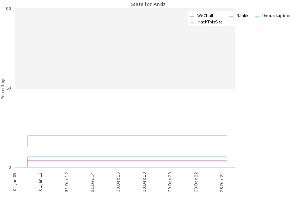Screen dimensions: 298x223
Task: Click the x-axis date 30.Dec.16
Action: 118,182
